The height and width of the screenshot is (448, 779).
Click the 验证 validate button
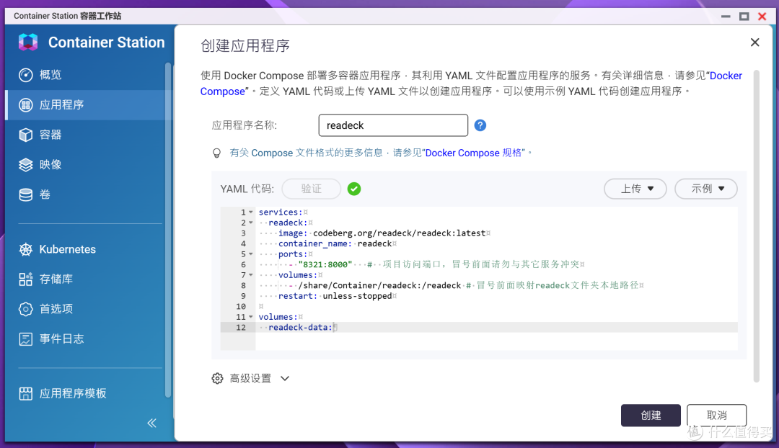(312, 189)
